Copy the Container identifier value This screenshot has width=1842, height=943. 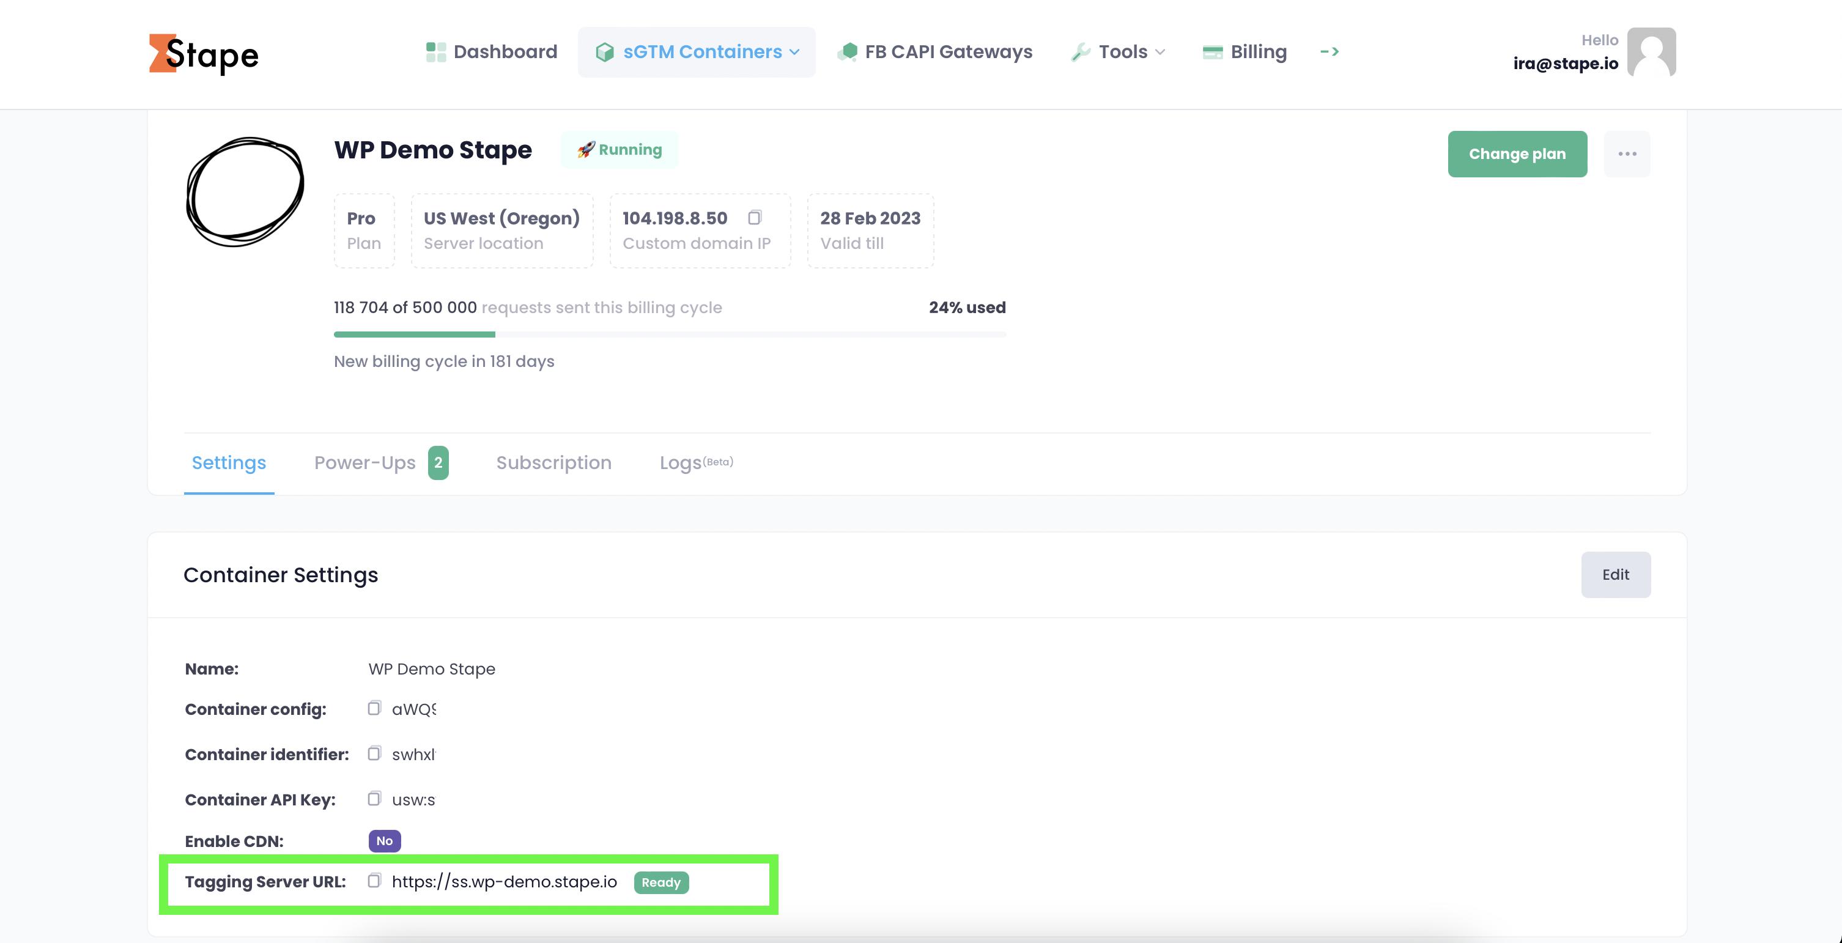[374, 753]
